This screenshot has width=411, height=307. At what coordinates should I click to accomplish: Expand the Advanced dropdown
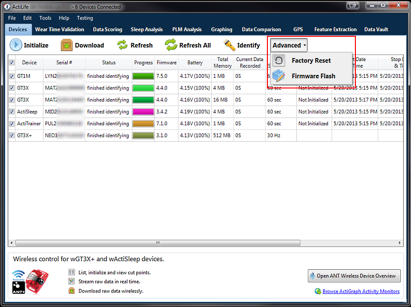pyautogui.click(x=289, y=45)
